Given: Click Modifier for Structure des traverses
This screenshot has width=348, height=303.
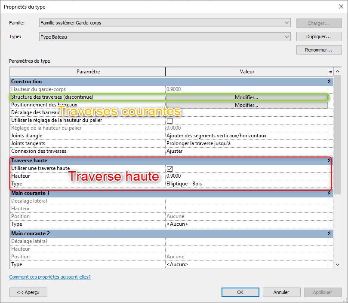Looking at the screenshot, I should click(x=246, y=97).
